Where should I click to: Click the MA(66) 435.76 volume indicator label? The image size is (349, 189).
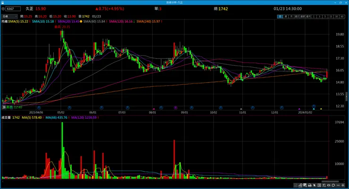[56, 117]
